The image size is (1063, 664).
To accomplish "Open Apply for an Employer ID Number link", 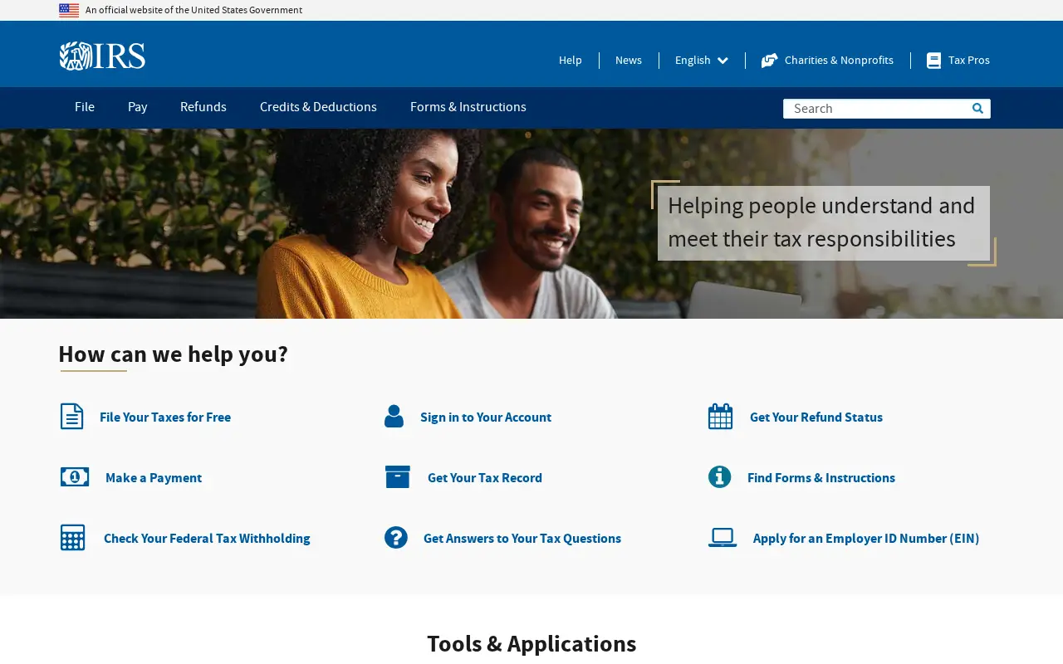I will [x=866, y=539].
